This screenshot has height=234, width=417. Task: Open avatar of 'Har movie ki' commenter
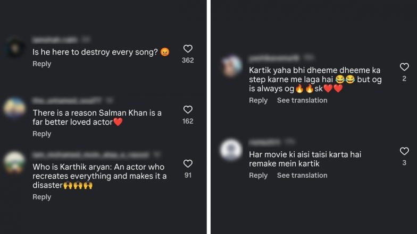click(231, 150)
